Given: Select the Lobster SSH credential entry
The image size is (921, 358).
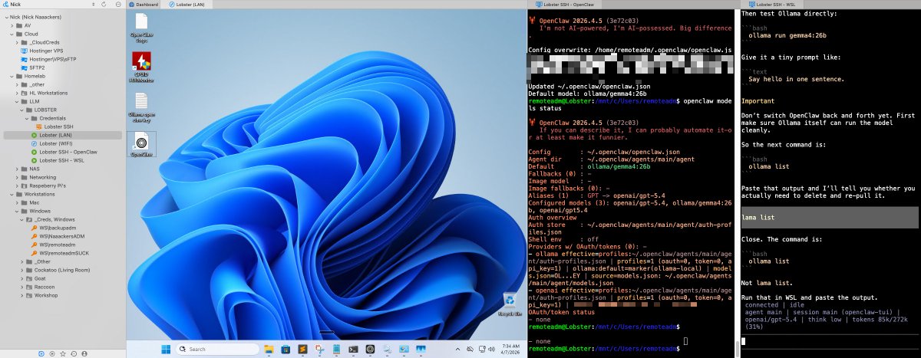Looking at the screenshot, I should (53, 126).
